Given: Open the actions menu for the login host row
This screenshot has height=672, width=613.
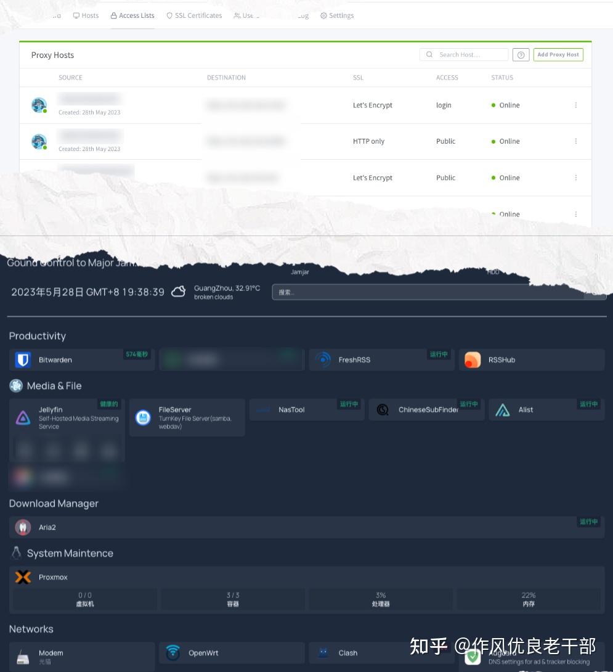Looking at the screenshot, I should 576,105.
